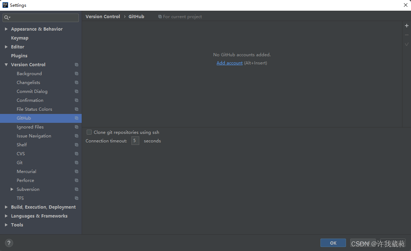Select Shelf settings page

click(22, 145)
